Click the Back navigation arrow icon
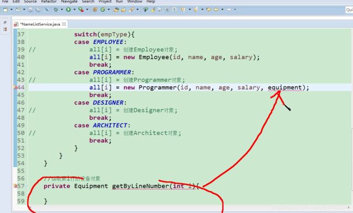353x213 pixels. [216, 10]
